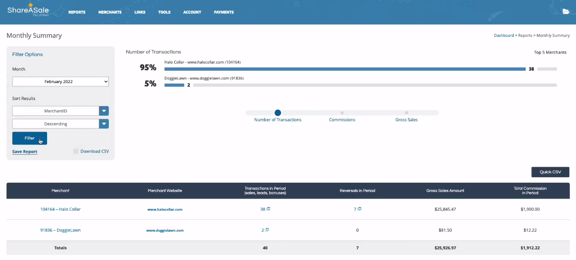Click the Top 5 Merchants label
The height and width of the screenshot is (260, 576).
[x=550, y=52]
